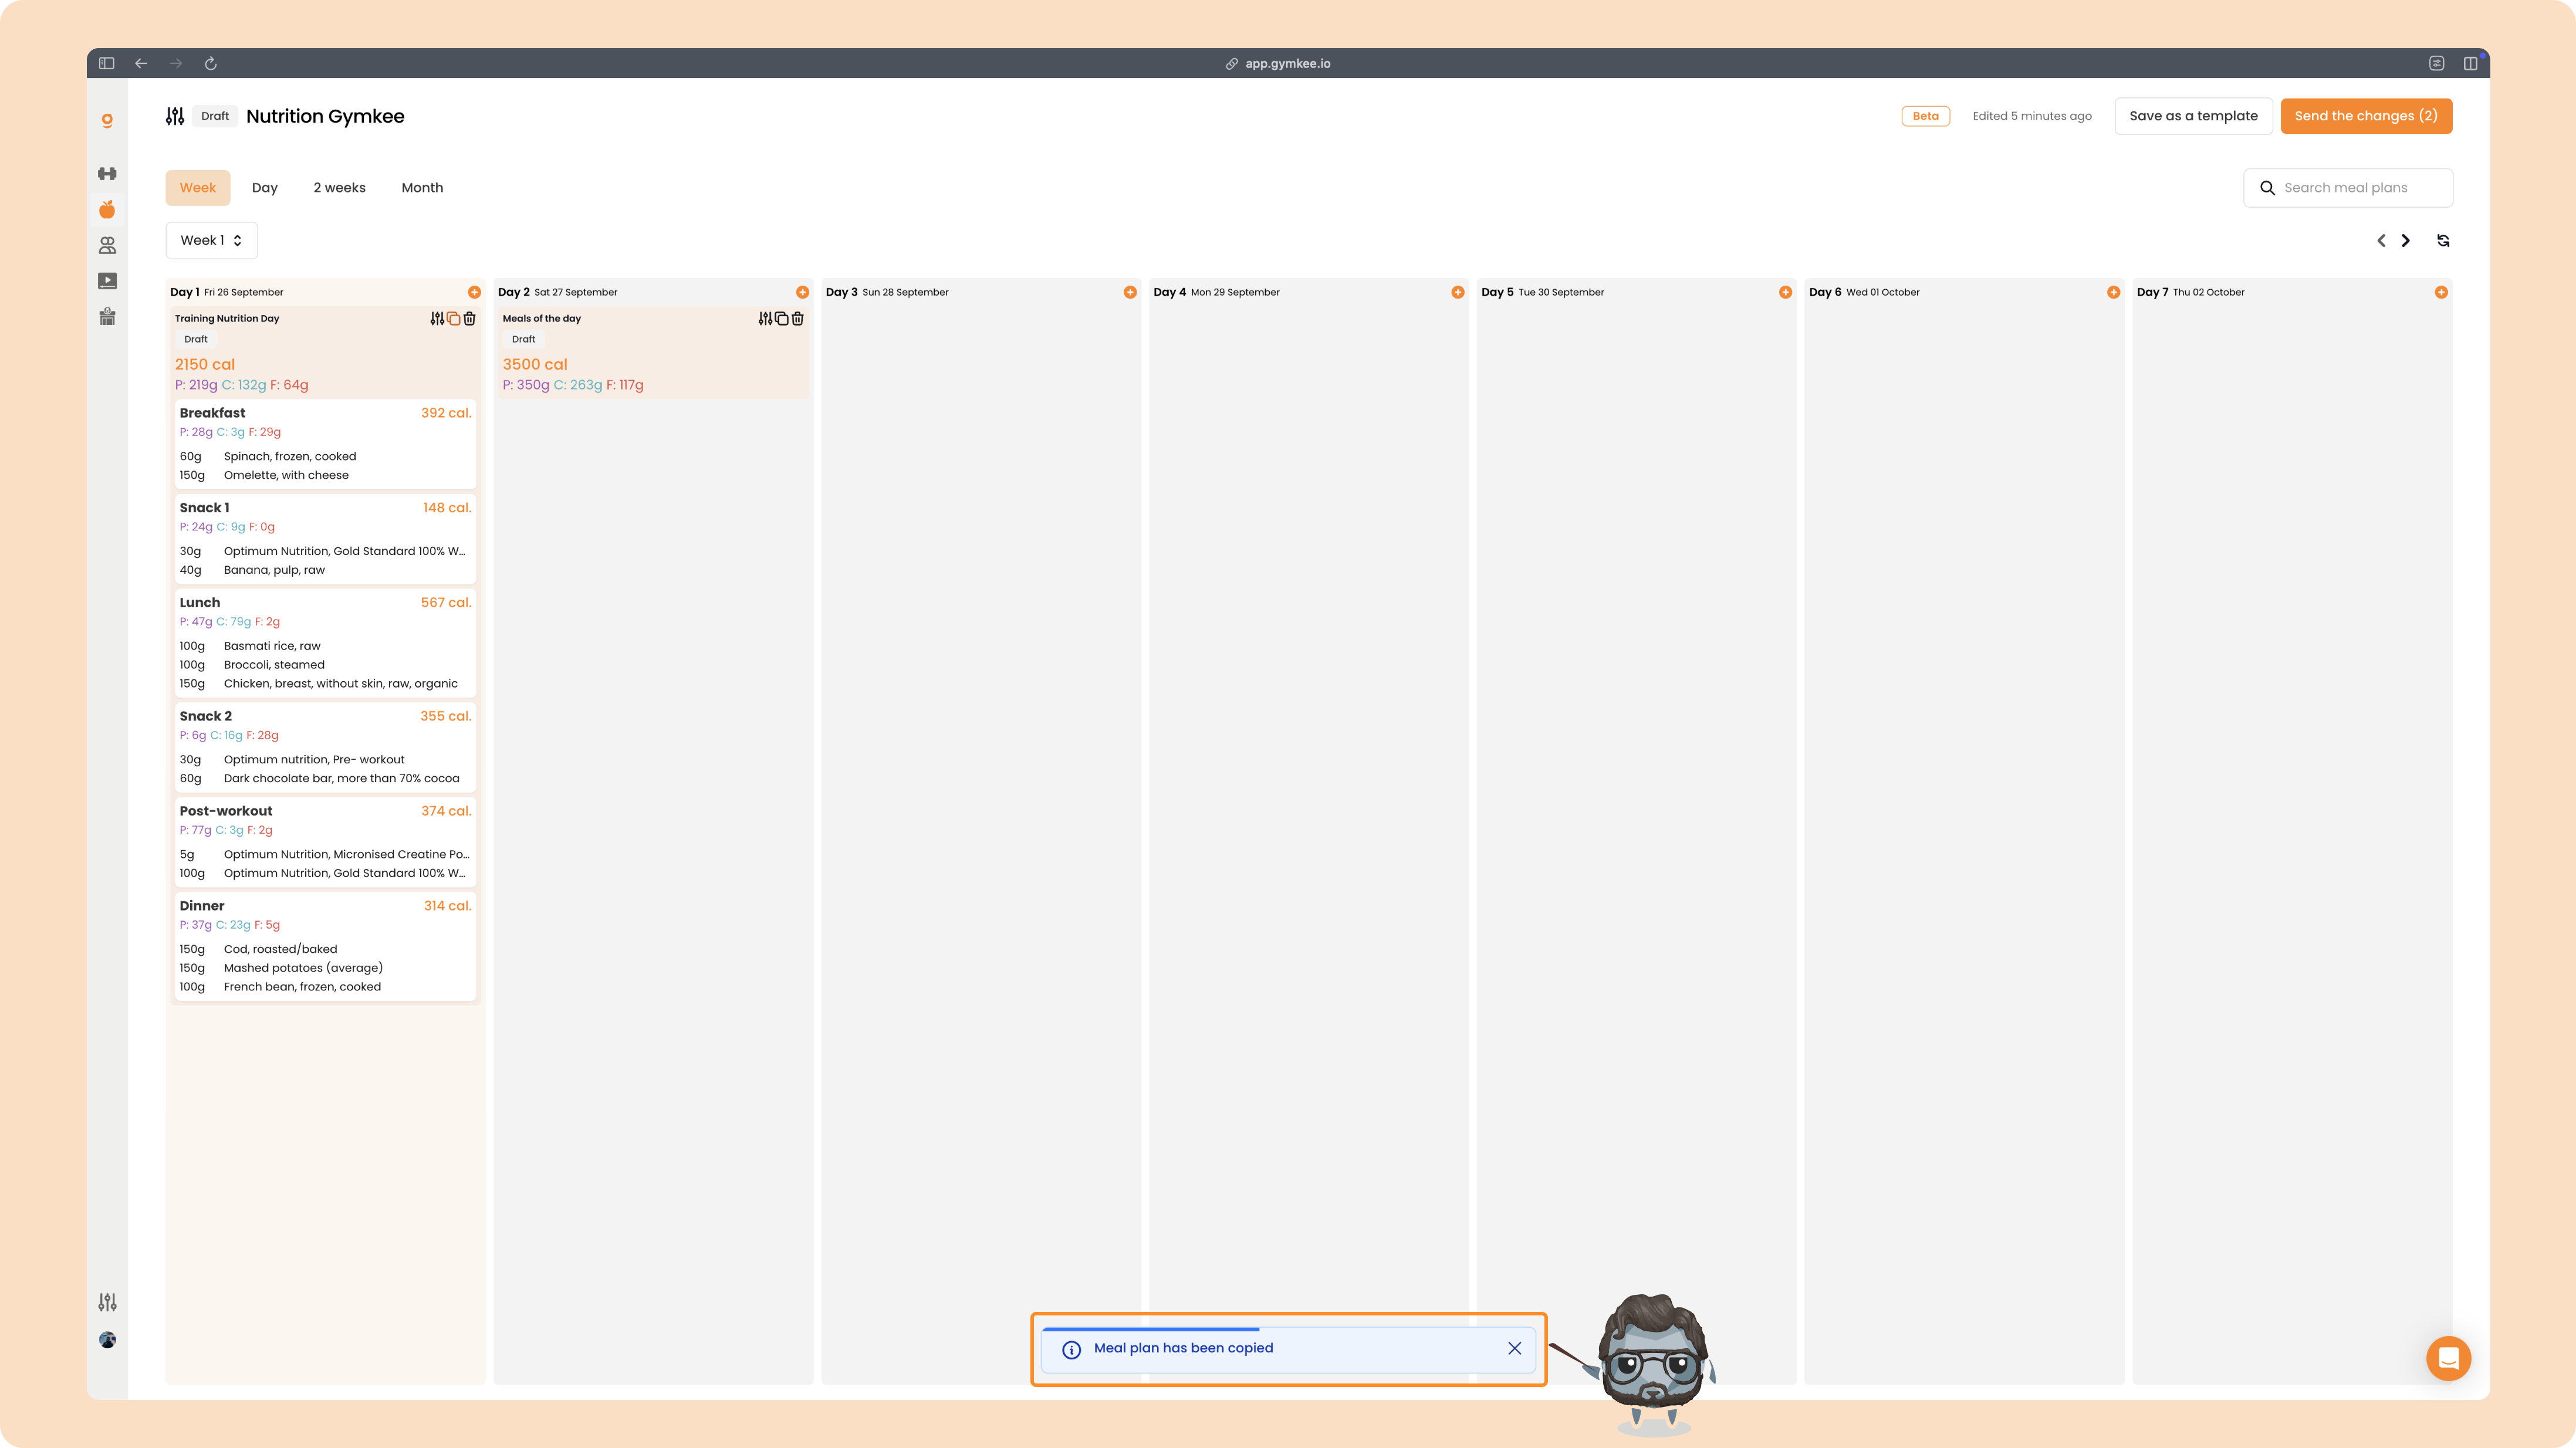The width and height of the screenshot is (2576, 1448).
Task: Click 'Banana, pulp, raw' food item
Action: coord(274,571)
